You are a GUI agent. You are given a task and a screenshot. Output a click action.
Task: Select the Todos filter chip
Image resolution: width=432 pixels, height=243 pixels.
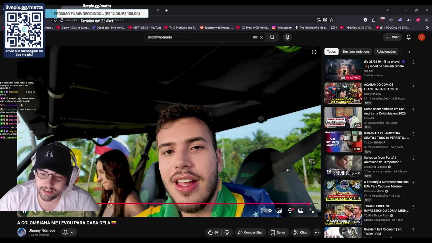(331, 52)
